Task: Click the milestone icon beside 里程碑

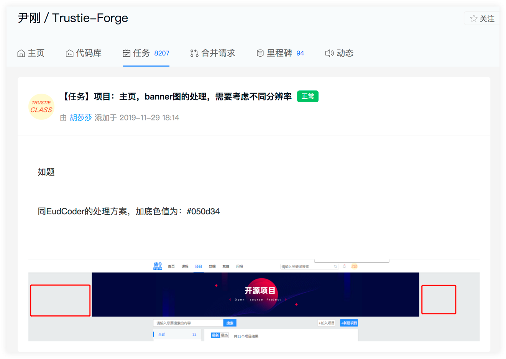Action: (x=260, y=53)
